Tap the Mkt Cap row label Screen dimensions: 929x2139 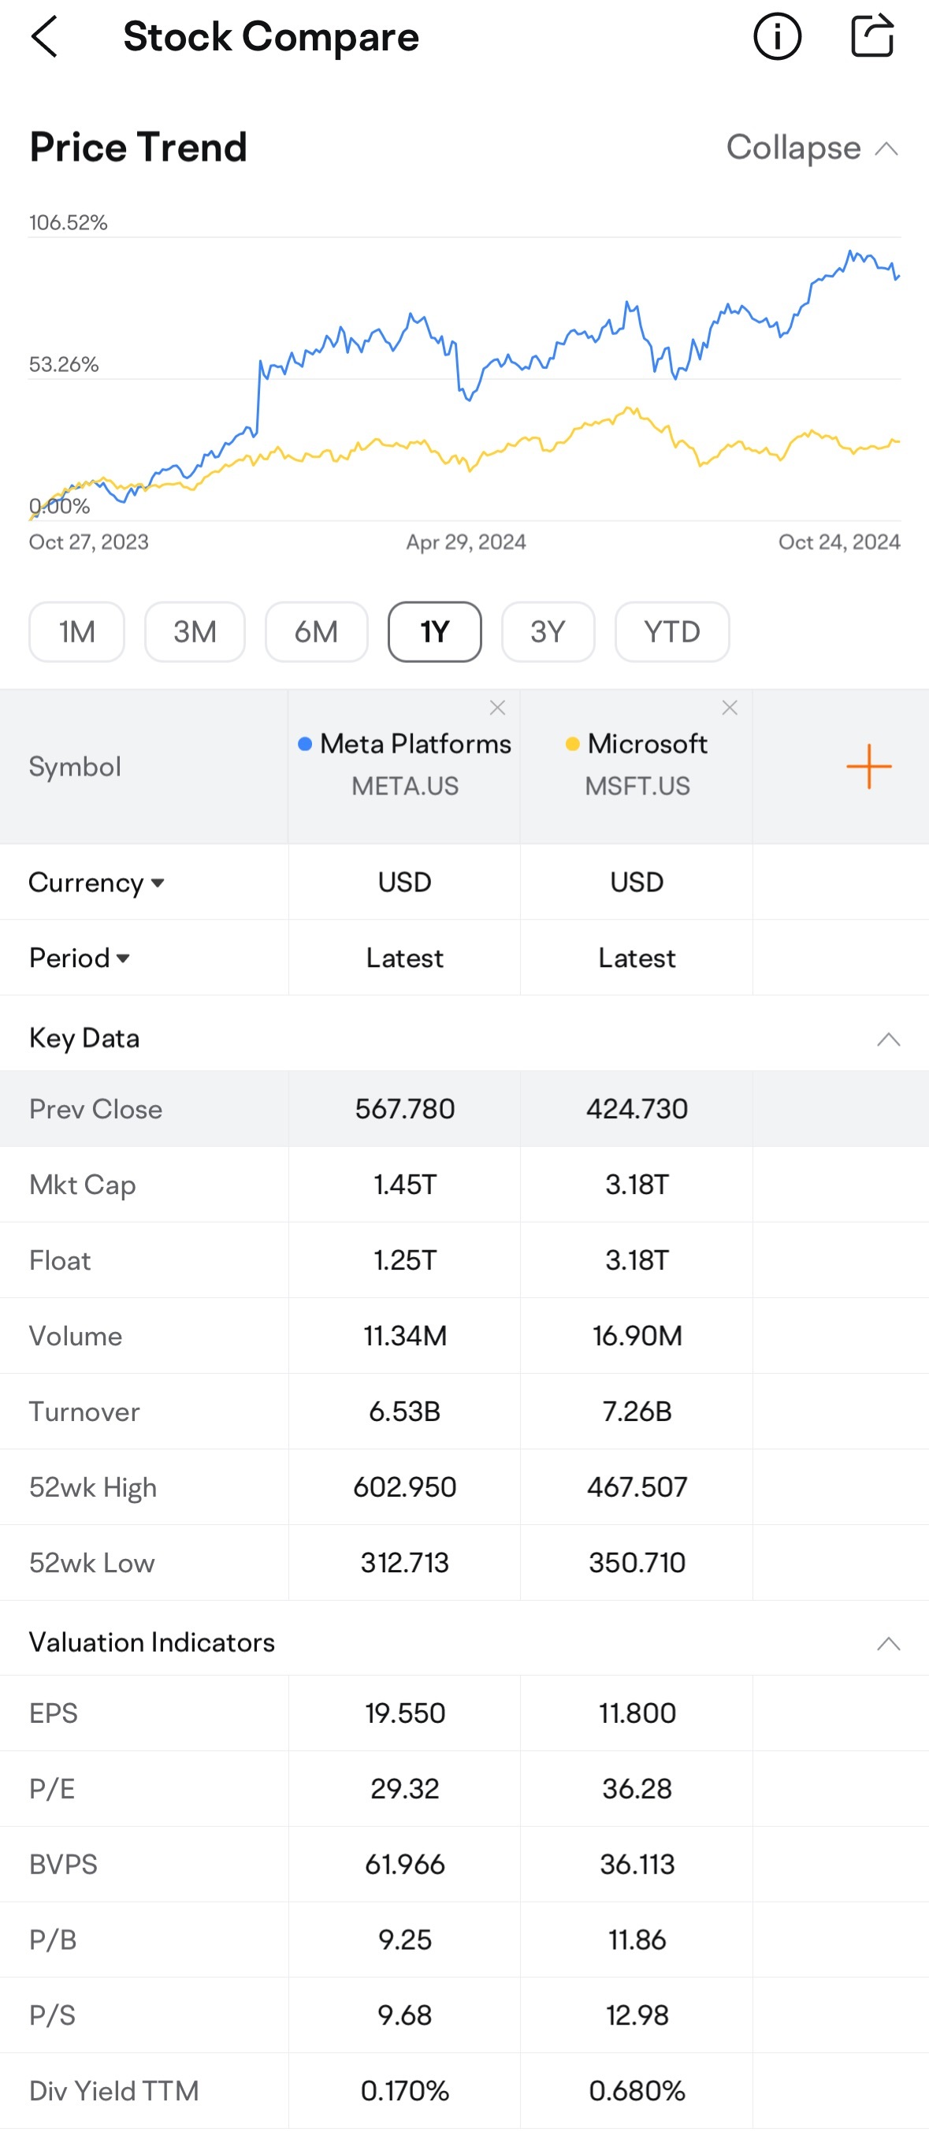tap(82, 1185)
